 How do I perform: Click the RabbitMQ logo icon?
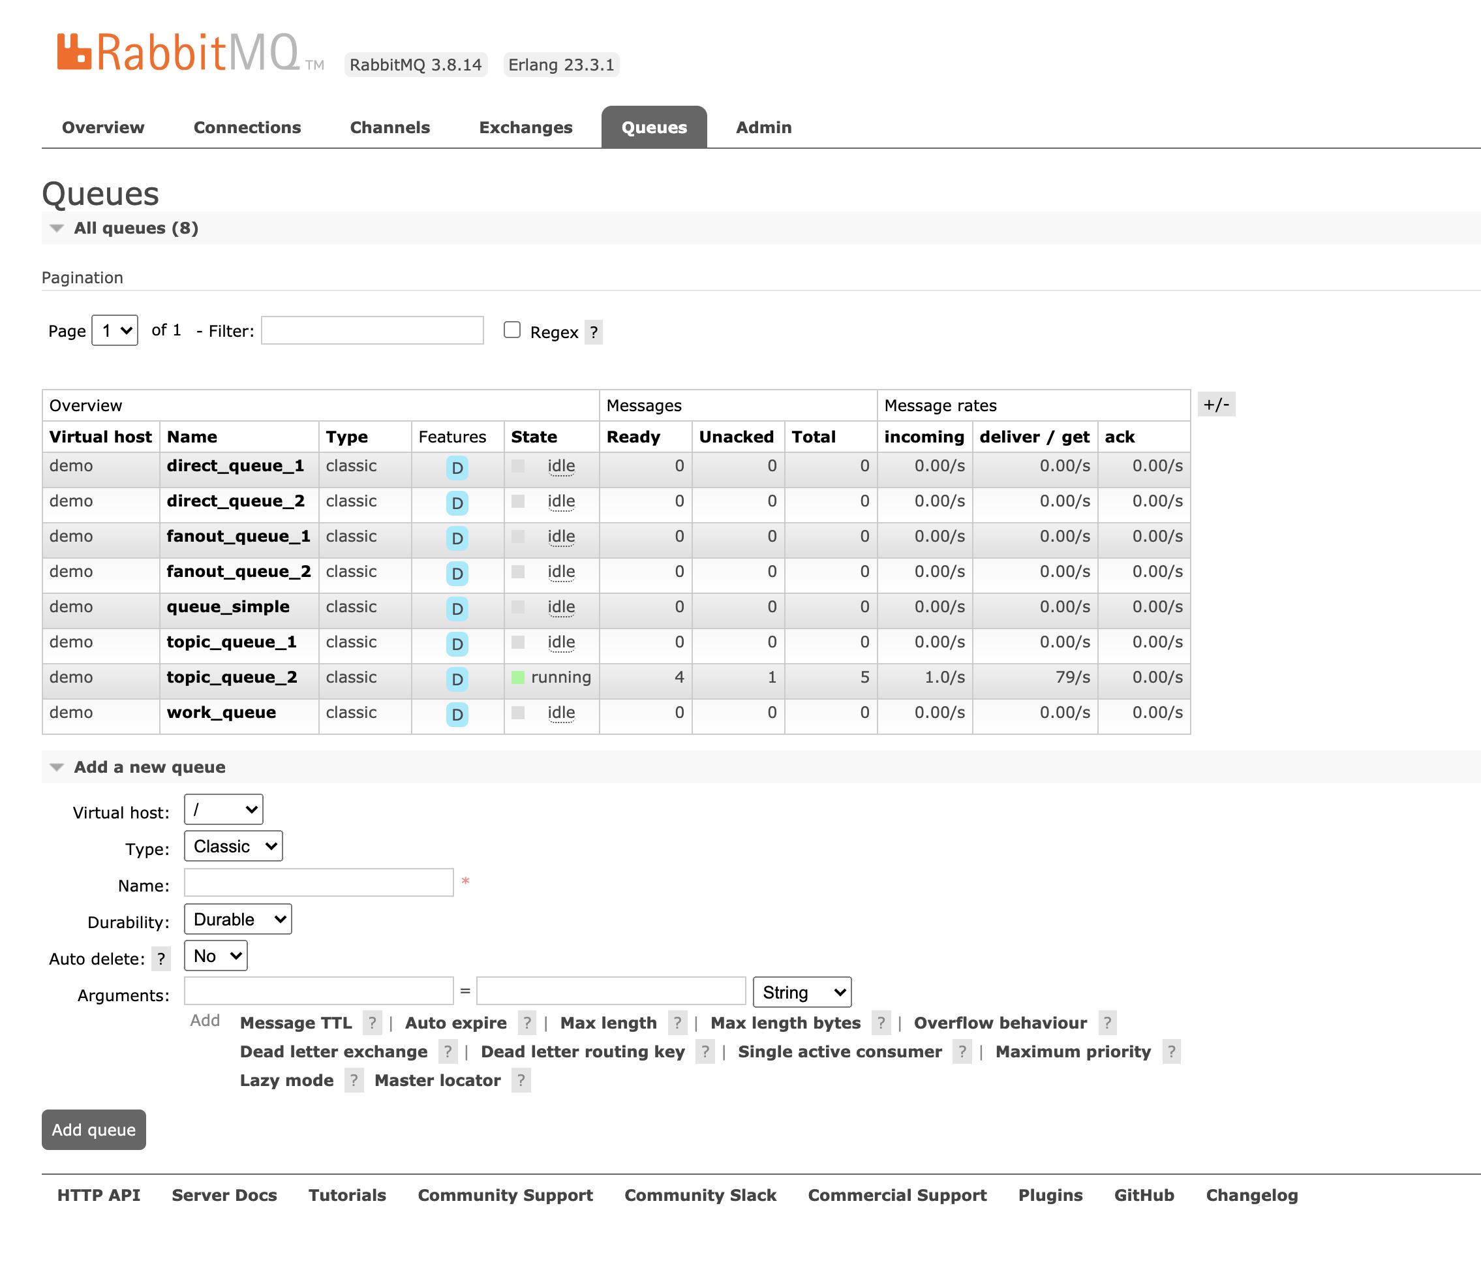tap(74, 52)
